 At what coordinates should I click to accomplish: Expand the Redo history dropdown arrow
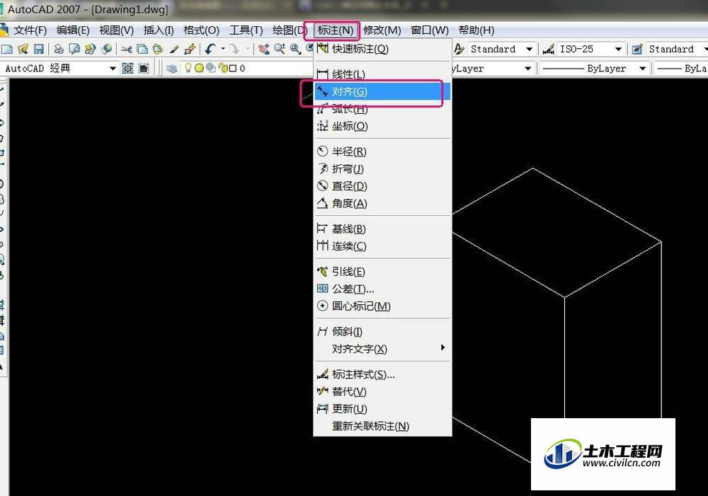tap(247, 48)
